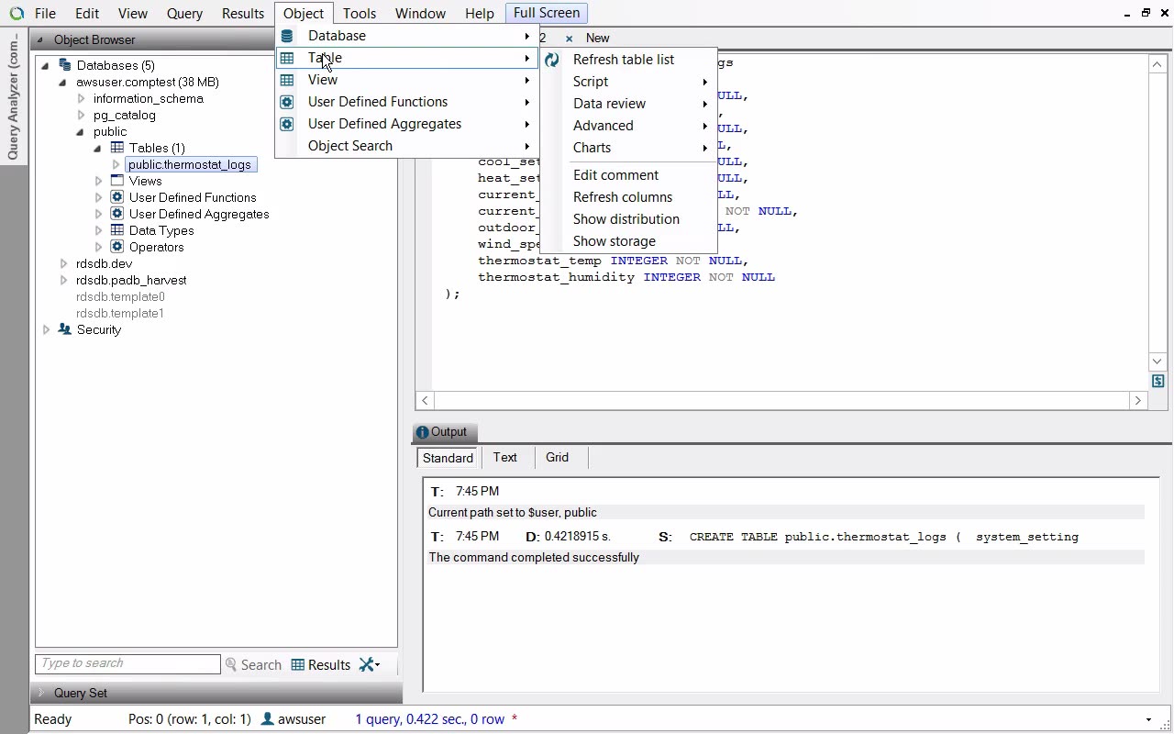Image resolution: width=1174 pixels, height=734 pixels.
Task: Select Show distribution from the menu
Action: [x=626, y=219]
